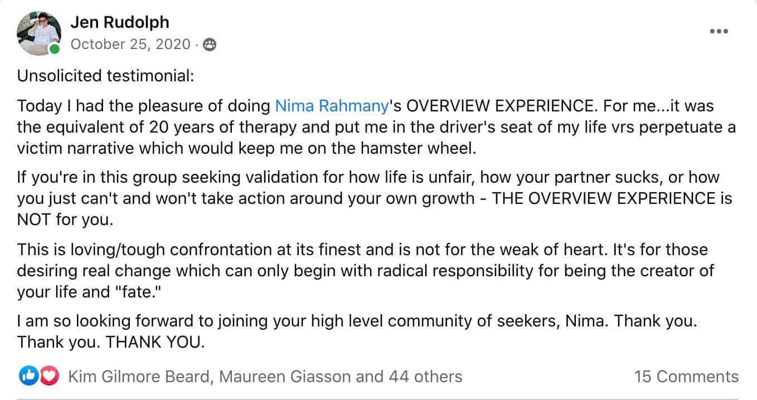Viewport: 757px width, 400px height.
Task: Click the red Love reaction icon
Action: click(49, 377)
